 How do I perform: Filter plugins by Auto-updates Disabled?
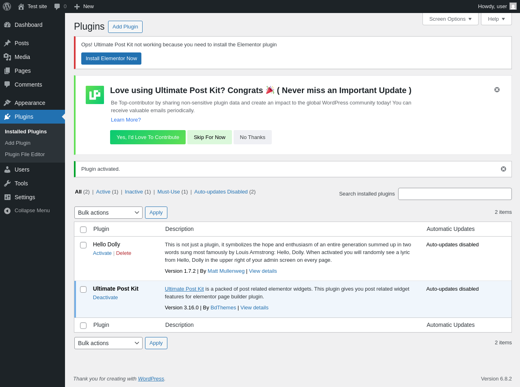(221, 192)
